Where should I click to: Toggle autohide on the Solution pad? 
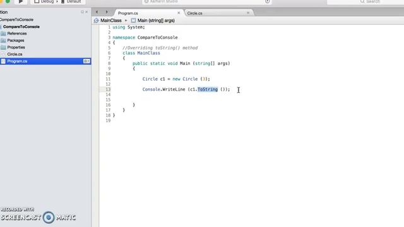pos(82,12)
